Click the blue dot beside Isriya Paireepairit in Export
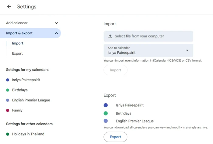The image size is (213, 144). click(106, 105)
